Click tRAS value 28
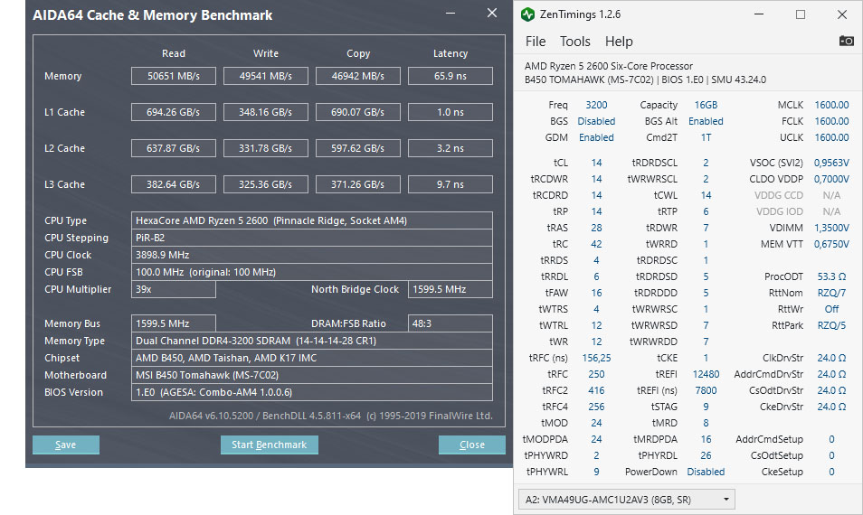Image resolution: width=863 pixels, height=515 pixels. 597,228
